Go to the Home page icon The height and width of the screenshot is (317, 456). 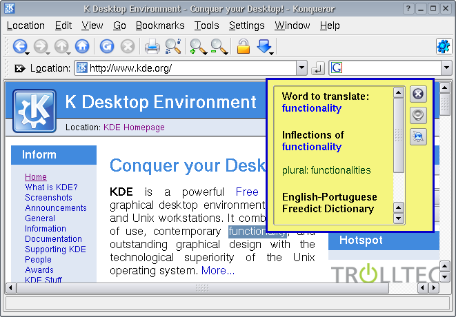tap(82, 47)
